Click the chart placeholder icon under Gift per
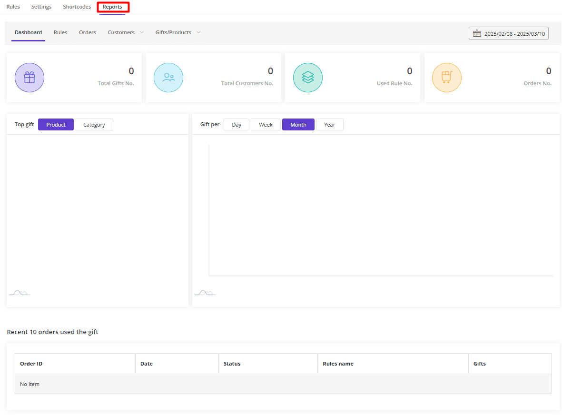 pos(205,292)
